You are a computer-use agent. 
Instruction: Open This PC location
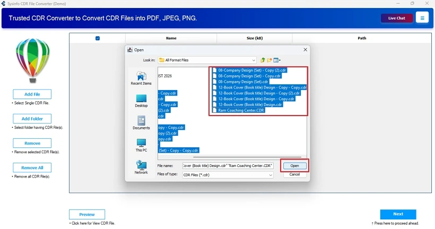coord(141,145)
